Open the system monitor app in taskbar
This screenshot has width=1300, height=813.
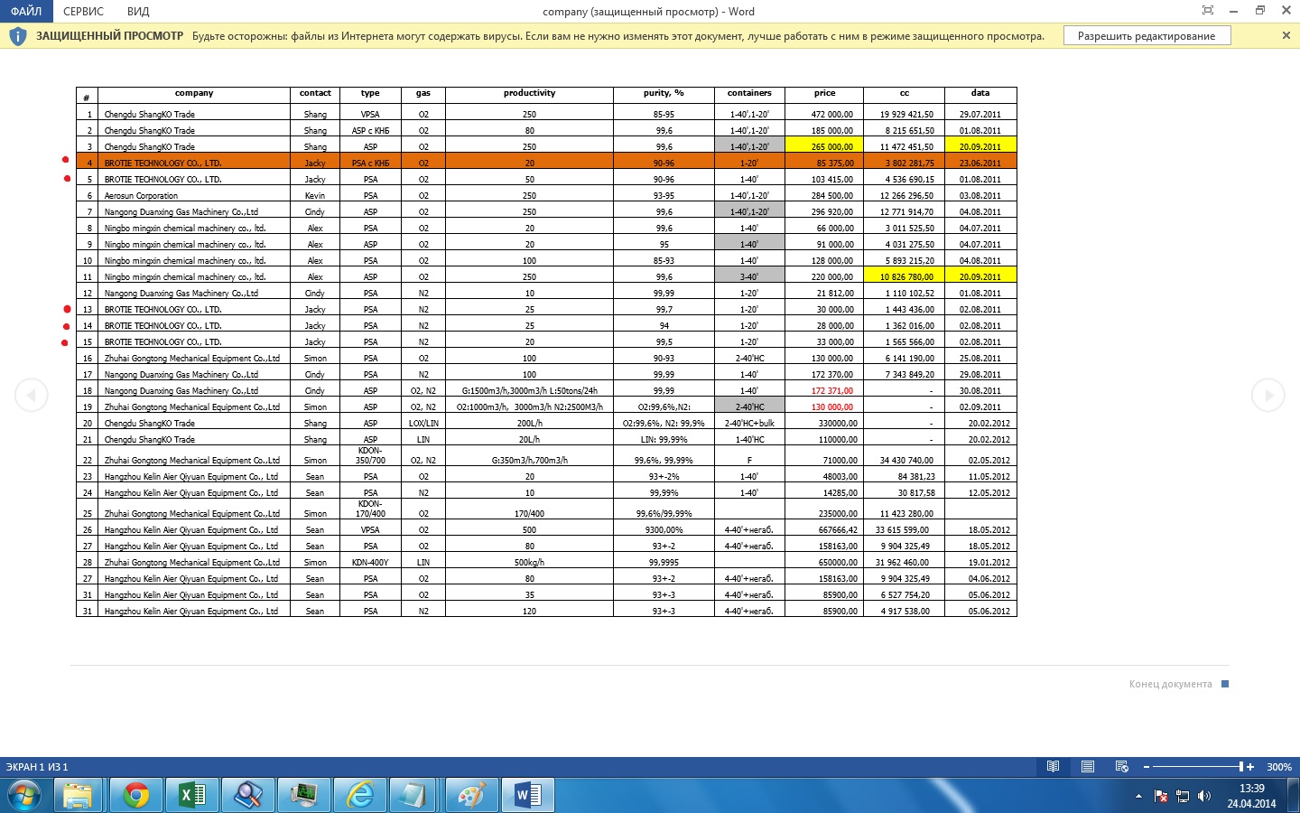point(304,795)
